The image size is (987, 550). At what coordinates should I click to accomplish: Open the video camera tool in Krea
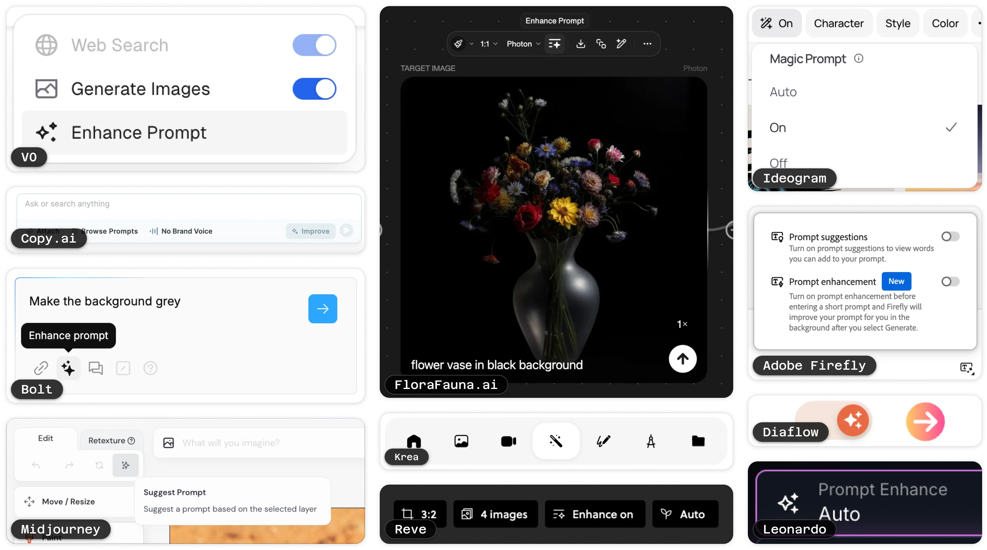tap(508, 441)
